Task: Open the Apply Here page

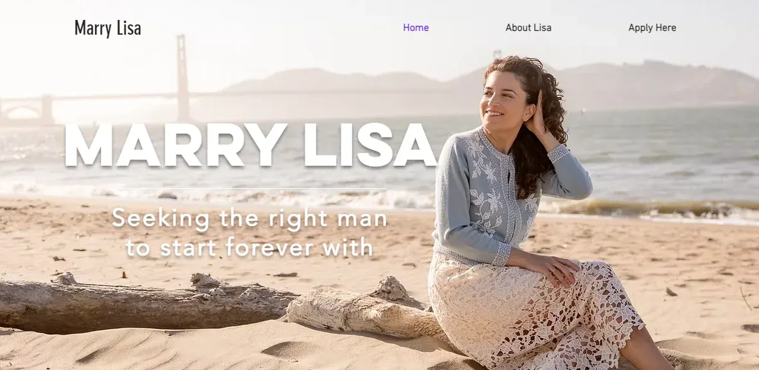Action: pos(652,28)
